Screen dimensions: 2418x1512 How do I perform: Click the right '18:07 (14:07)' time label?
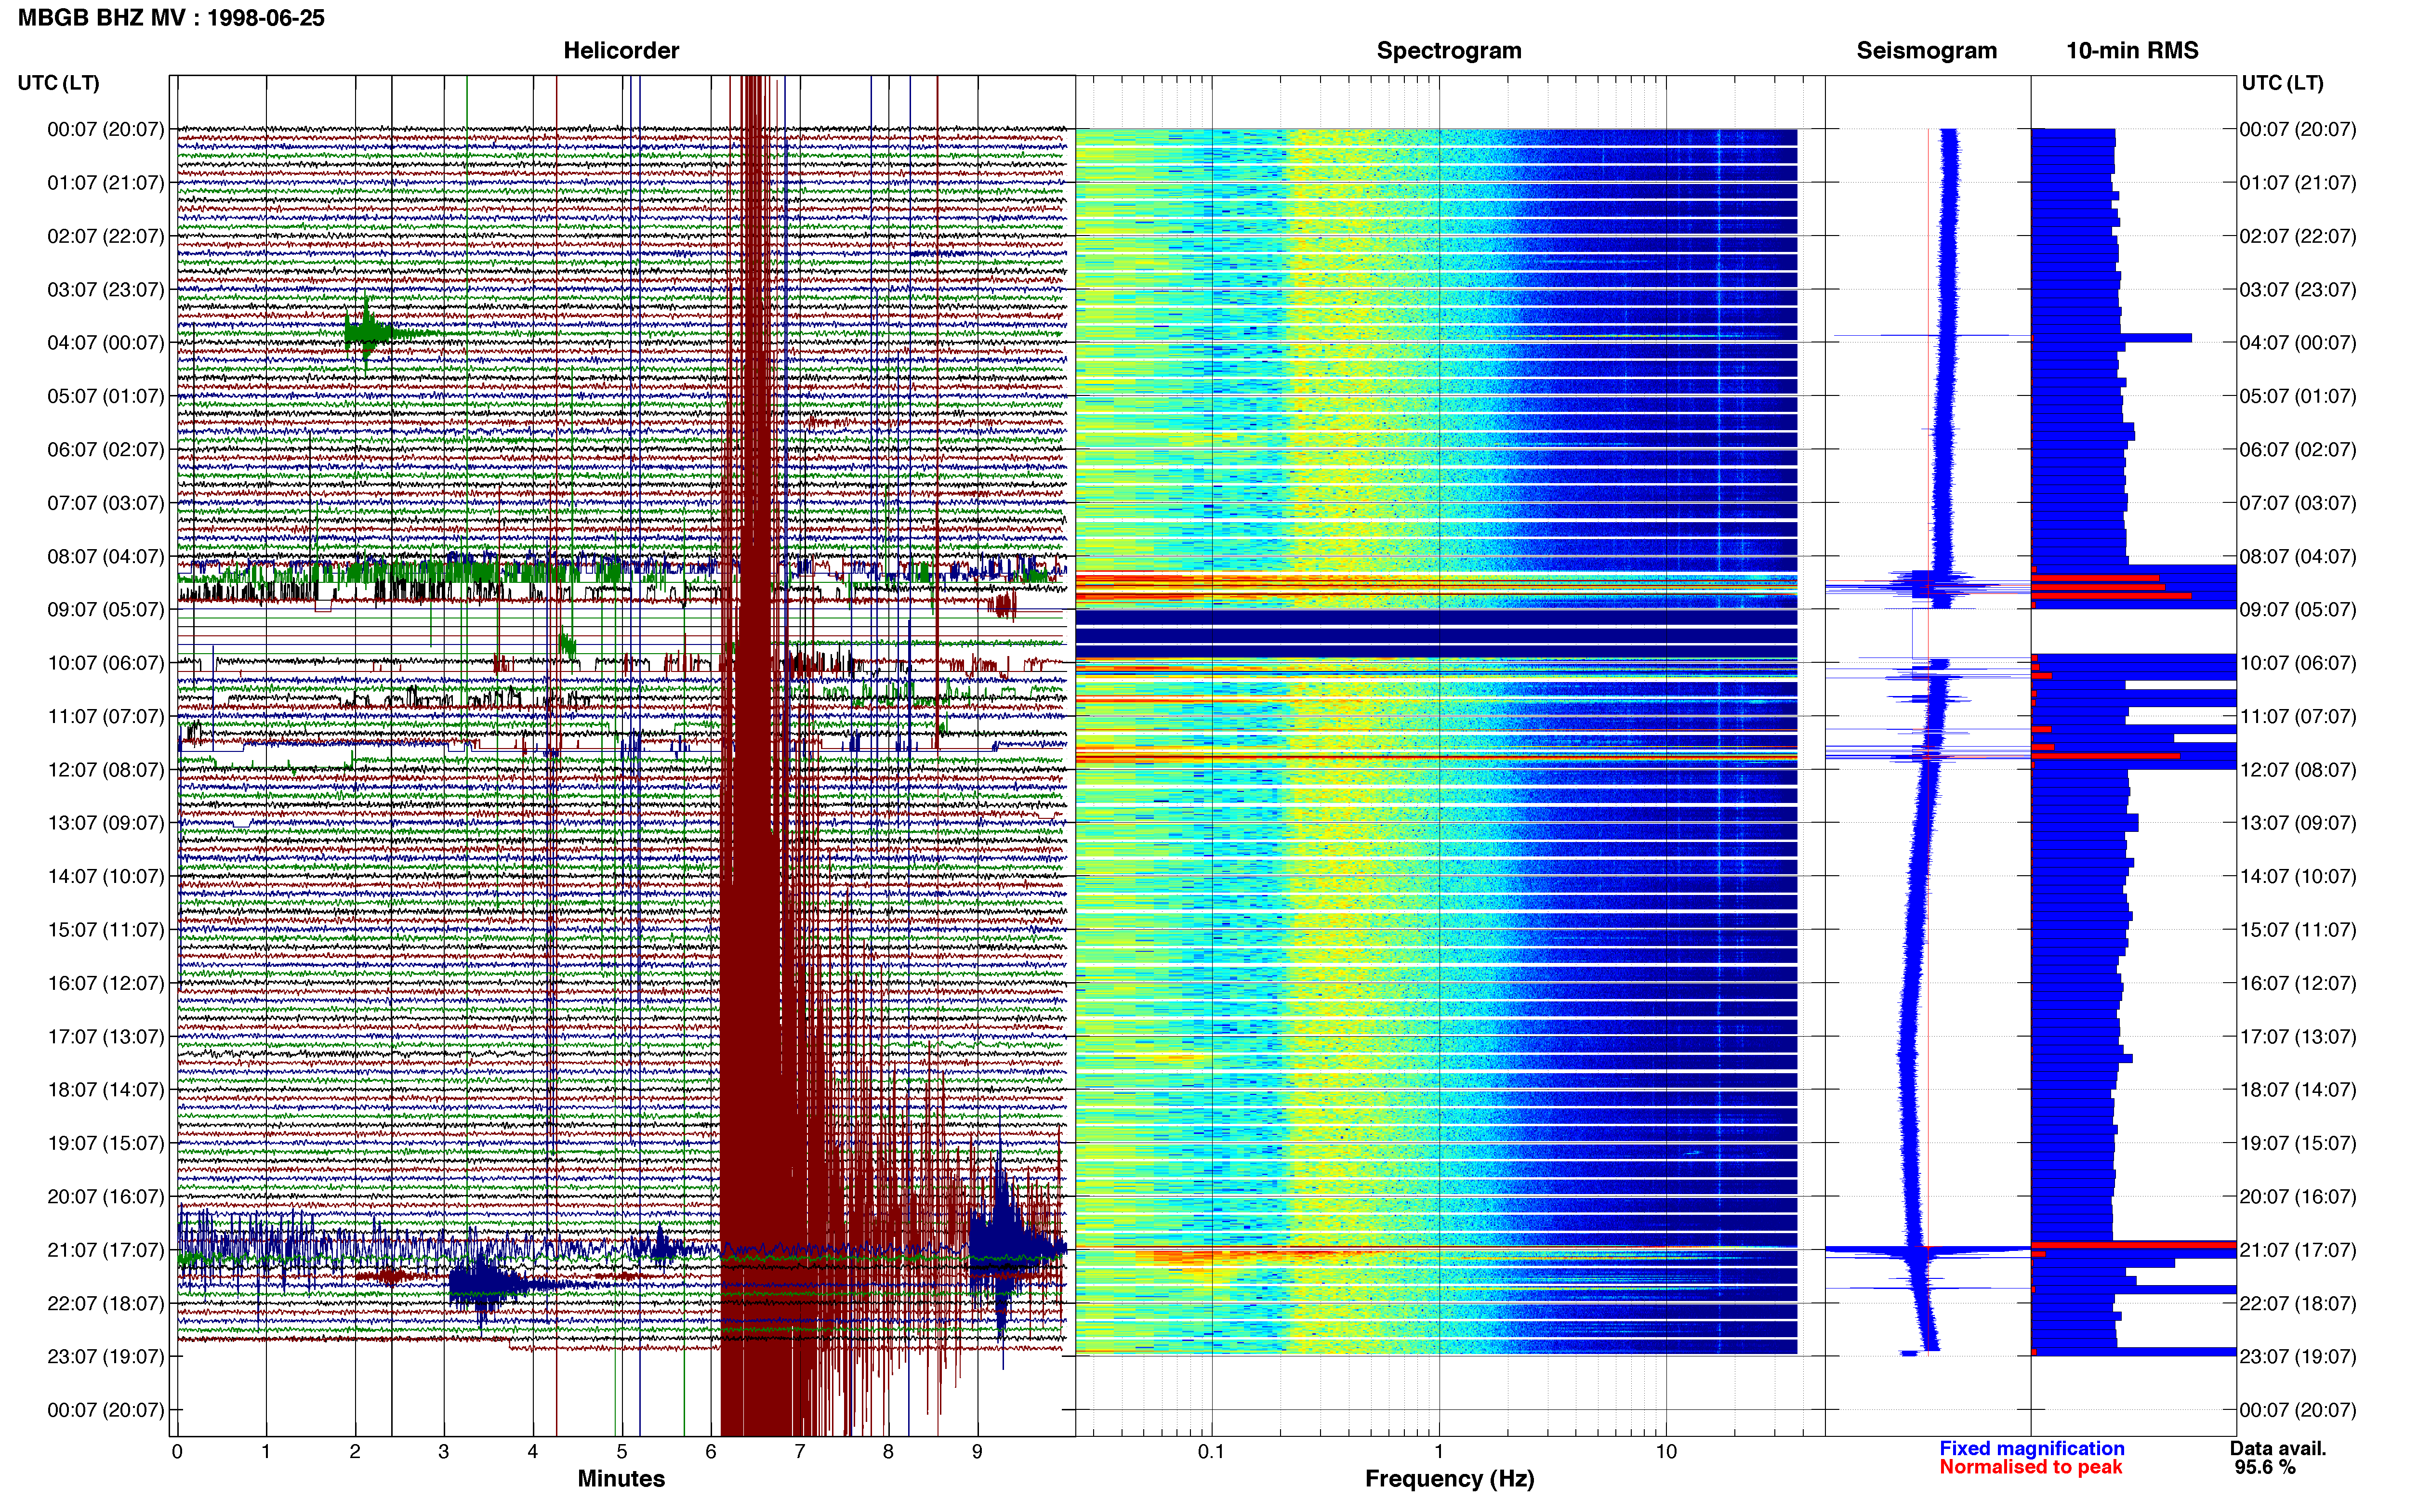point(2297,1090)
